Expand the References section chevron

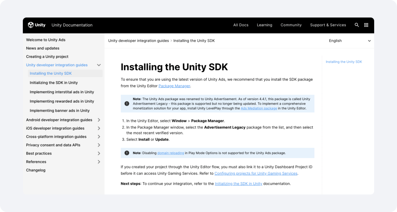[99, 162]
